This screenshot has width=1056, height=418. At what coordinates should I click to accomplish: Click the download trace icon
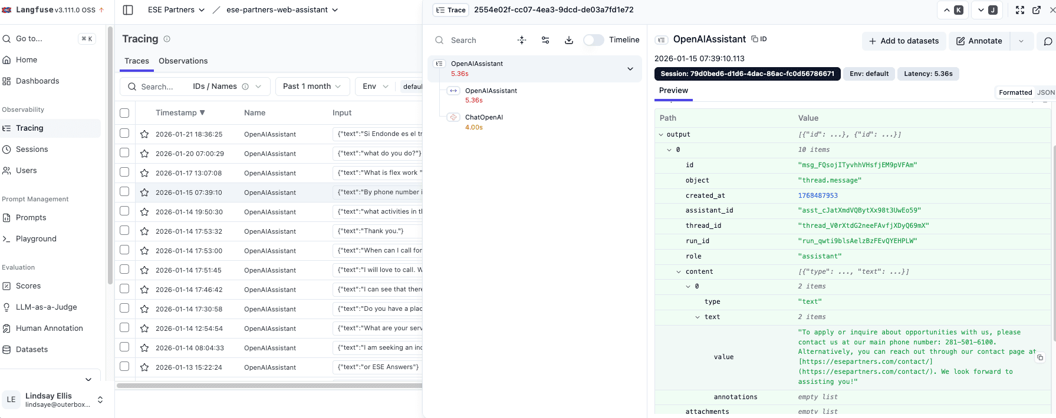pyautogui.click(x=568, y=40)
